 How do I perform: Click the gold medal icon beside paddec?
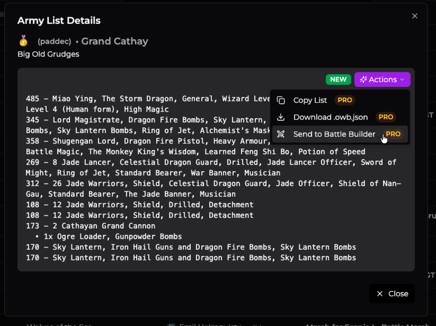click(23, 41)
